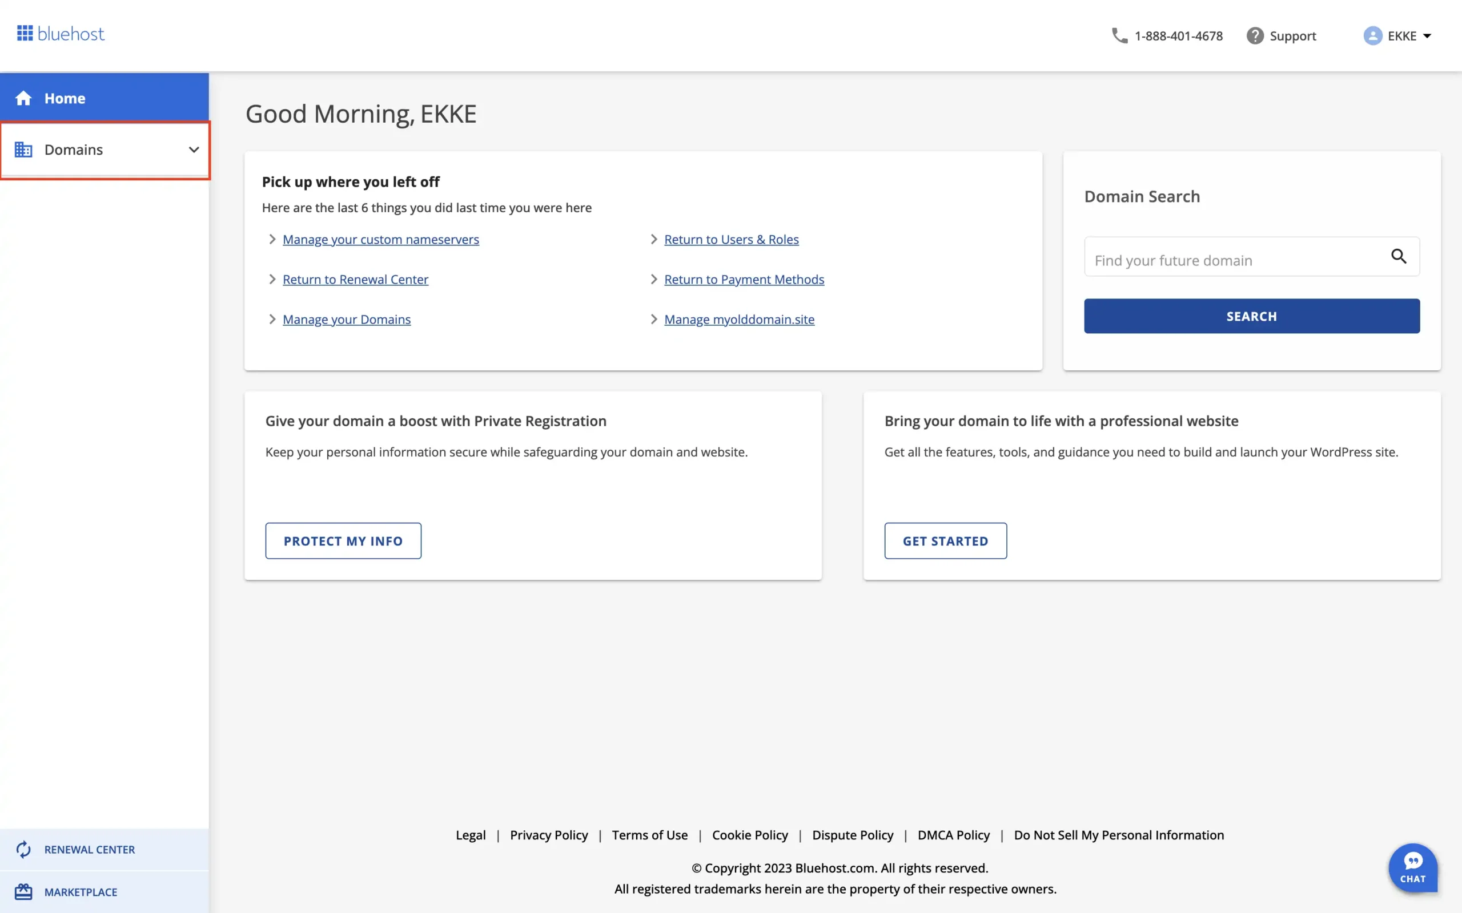Open Manage myolddomain.site link
1462x913 pixels.
[740, 320]
